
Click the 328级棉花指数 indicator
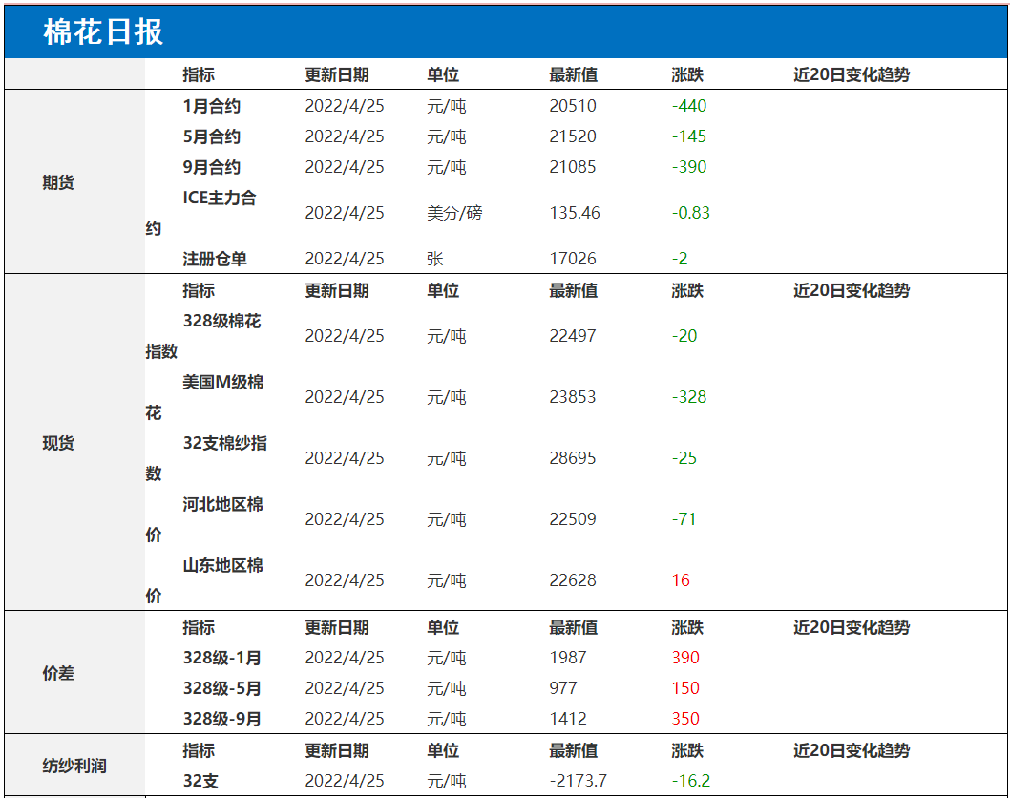(203, 336)
